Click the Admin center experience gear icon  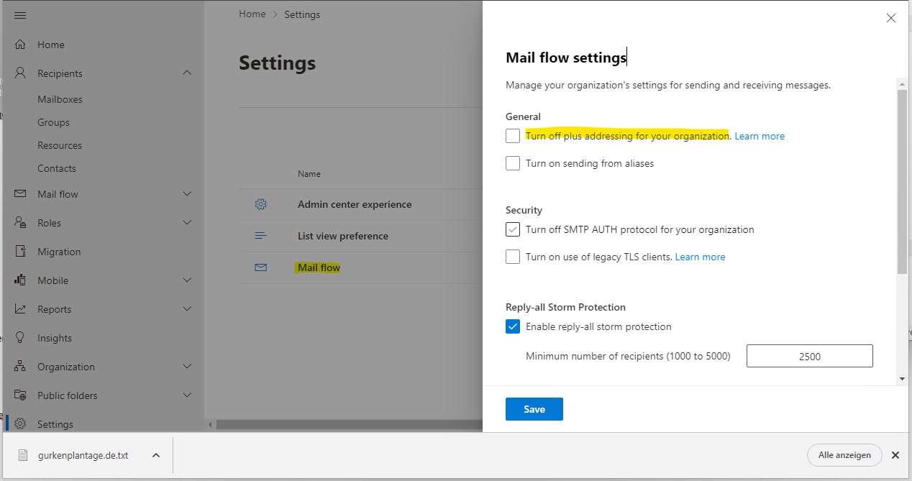[x=260, y=204]
